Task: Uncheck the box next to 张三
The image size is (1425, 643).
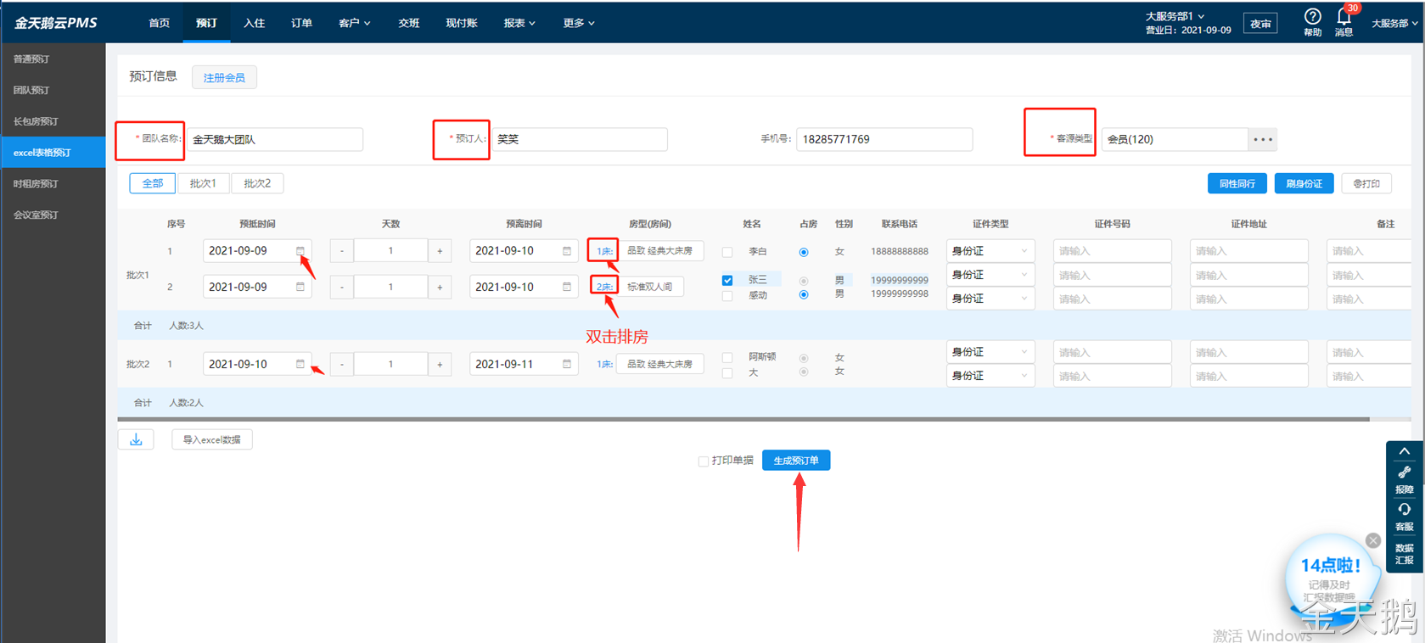Action: click(x=727, y=280)
